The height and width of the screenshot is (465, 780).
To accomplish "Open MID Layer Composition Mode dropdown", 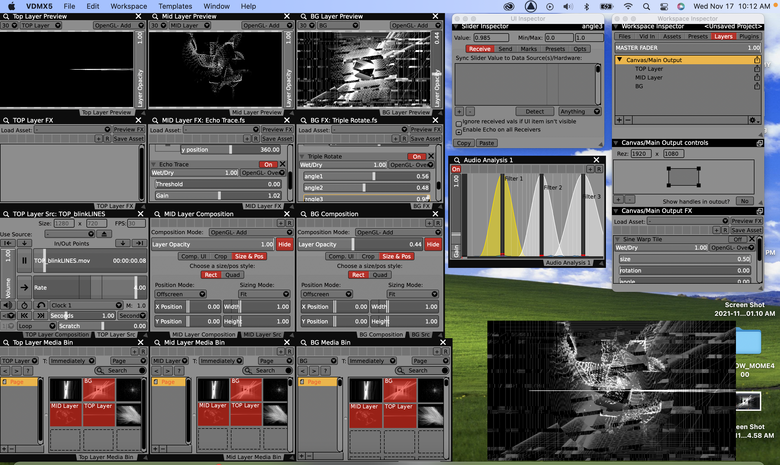I will click(x=251, y=233).
